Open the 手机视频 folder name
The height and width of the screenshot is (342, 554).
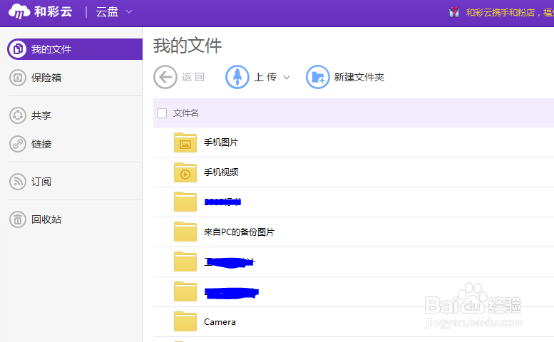click(x=221, y=172)
